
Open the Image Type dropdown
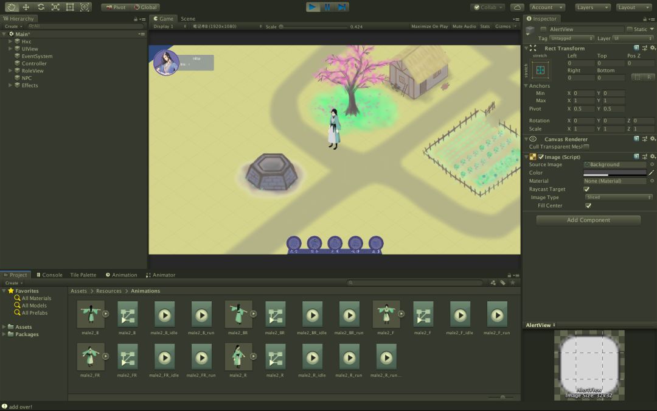click(x=618, y=197)
